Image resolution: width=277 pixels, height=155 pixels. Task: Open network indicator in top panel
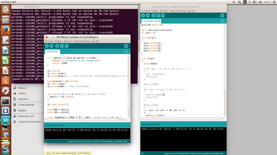click(239, 2)
